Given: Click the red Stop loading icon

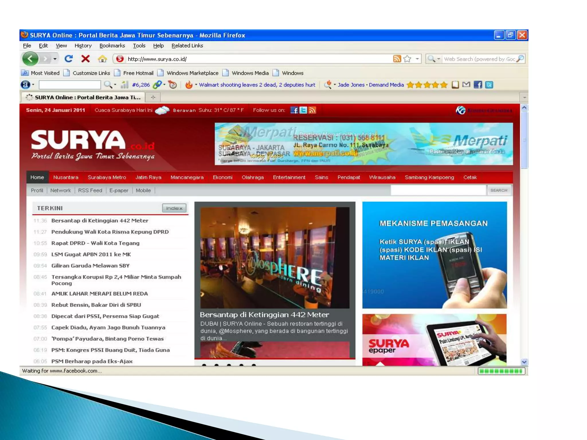Looking at the screenshot, I should click(x=85, y=59).
